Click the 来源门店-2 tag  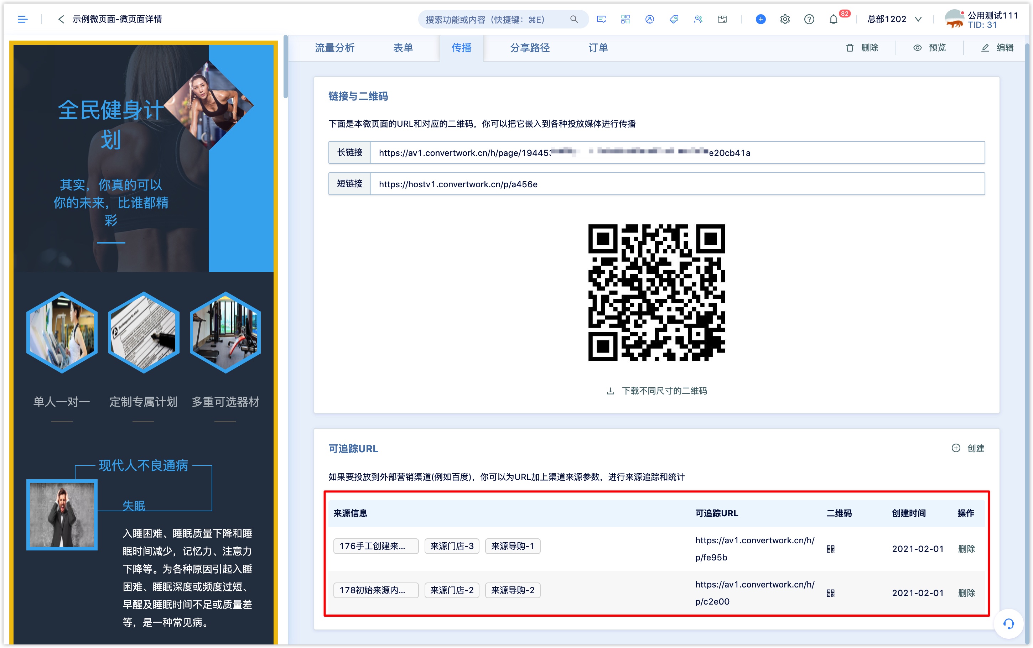(x=452, y=590)
